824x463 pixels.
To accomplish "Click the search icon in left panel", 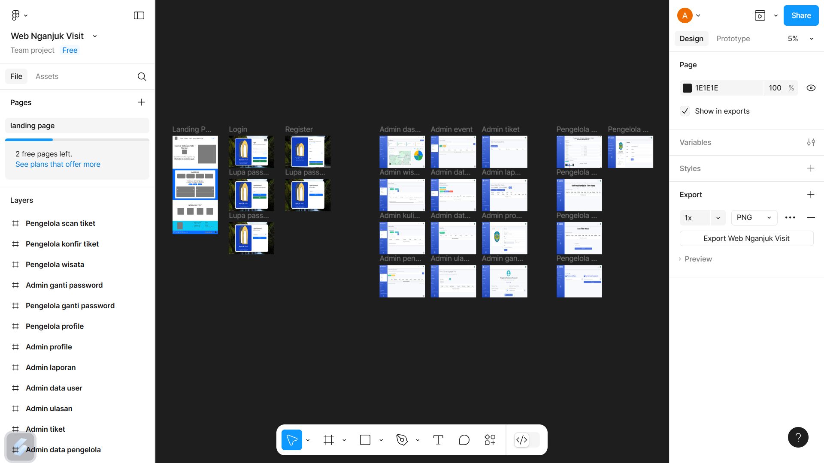I will 142,76.
